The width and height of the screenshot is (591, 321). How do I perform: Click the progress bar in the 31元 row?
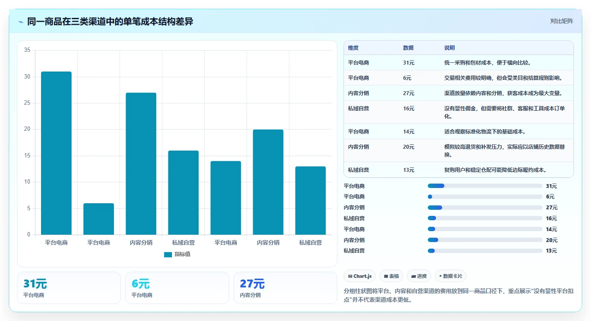point(485,186)
